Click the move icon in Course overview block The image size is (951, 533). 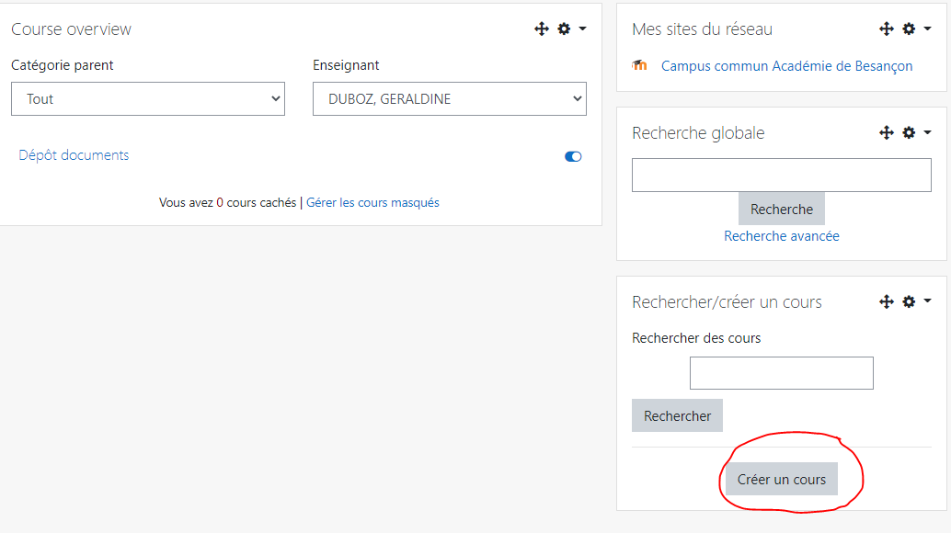coord(542,28)
